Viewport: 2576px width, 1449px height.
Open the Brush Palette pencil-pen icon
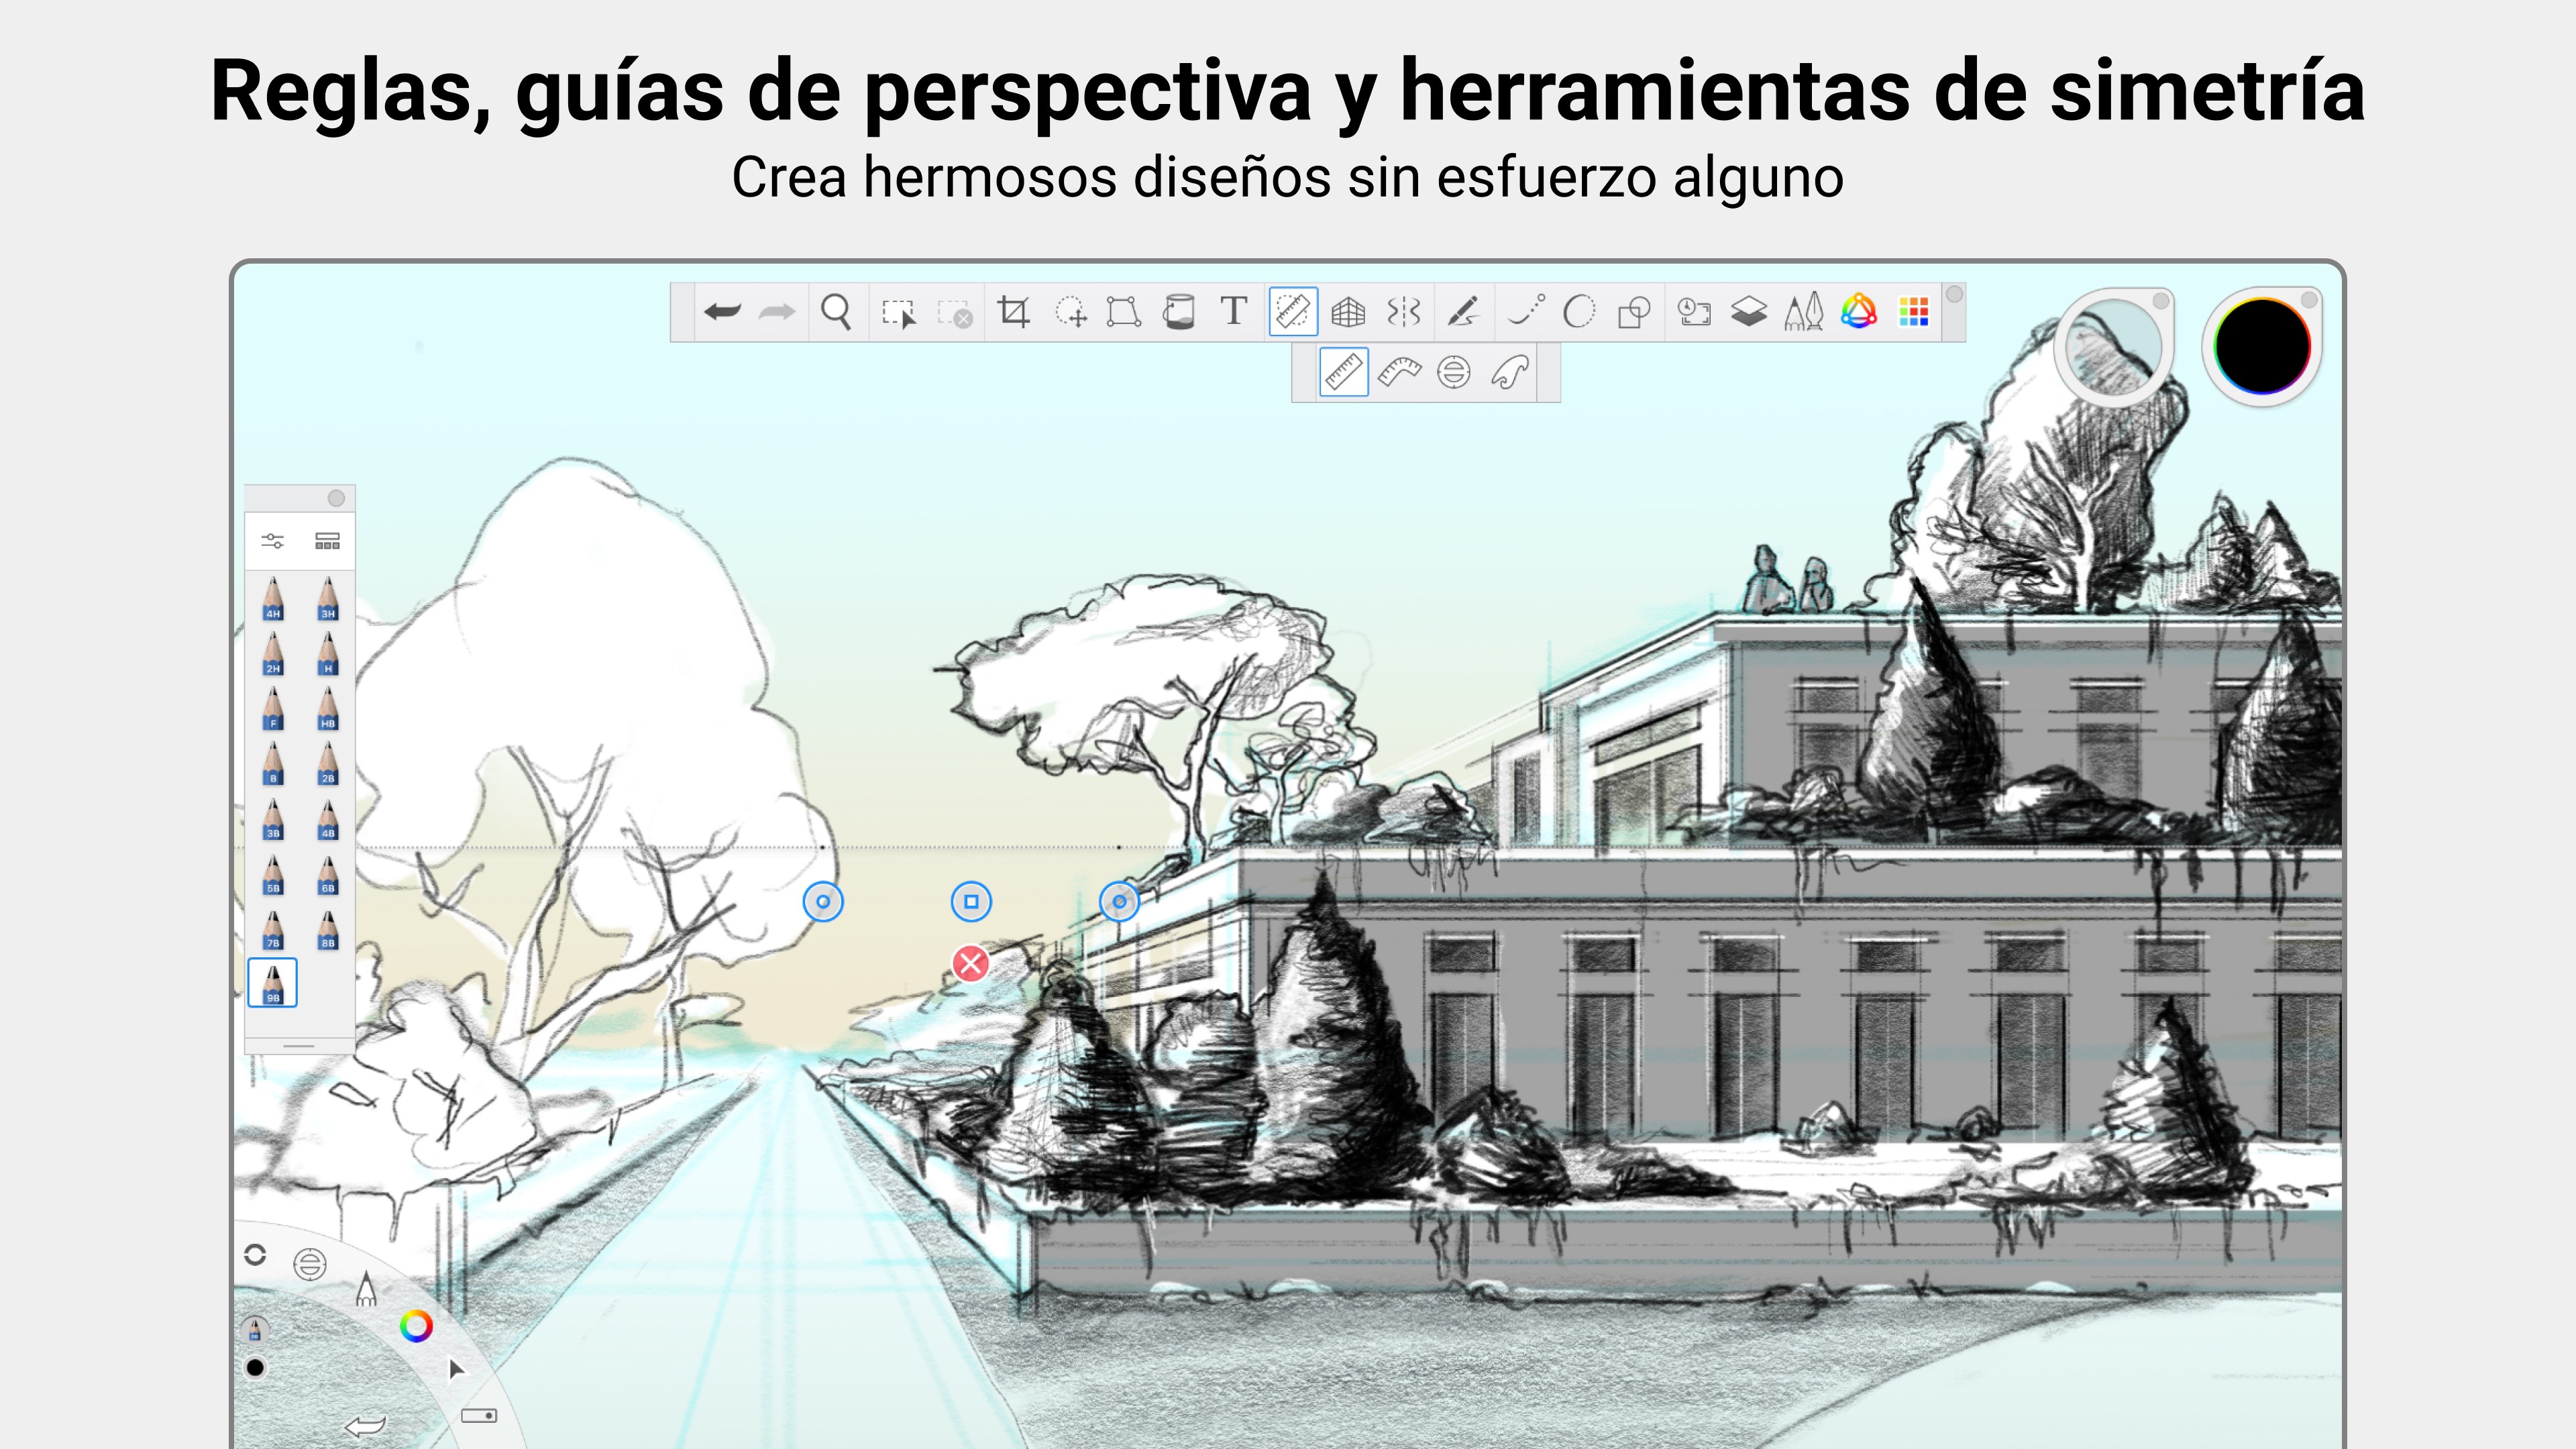(x=1804, y=312)
